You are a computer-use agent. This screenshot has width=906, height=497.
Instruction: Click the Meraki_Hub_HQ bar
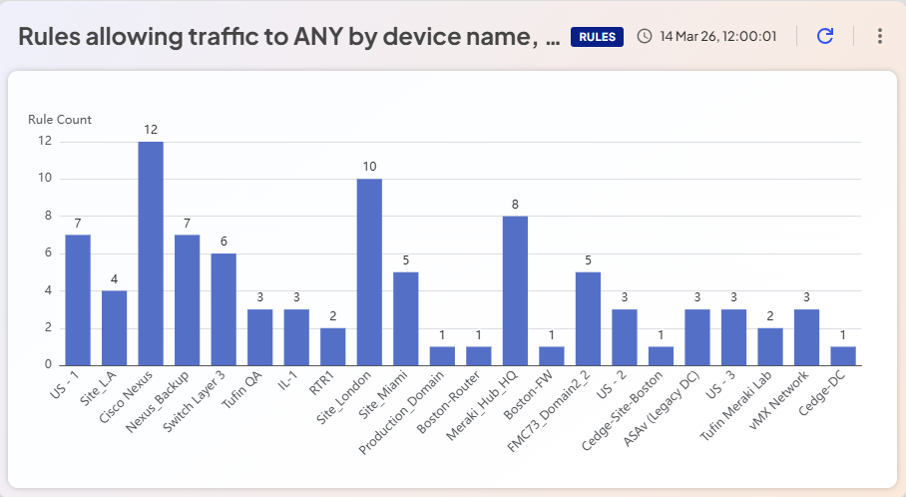pyautogui.click(x=515, y=290)
